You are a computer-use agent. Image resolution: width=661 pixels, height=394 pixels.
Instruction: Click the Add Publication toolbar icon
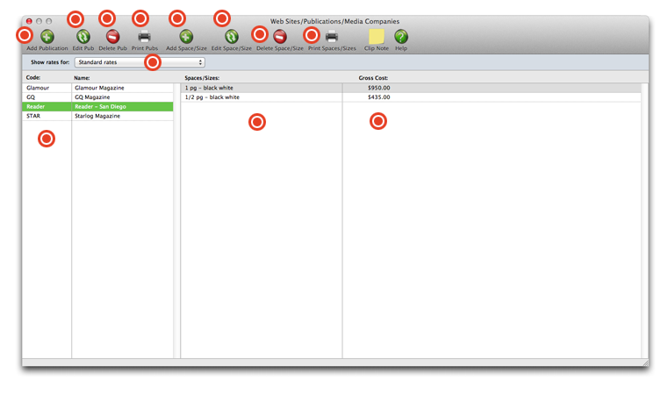(x=47, y=37)
